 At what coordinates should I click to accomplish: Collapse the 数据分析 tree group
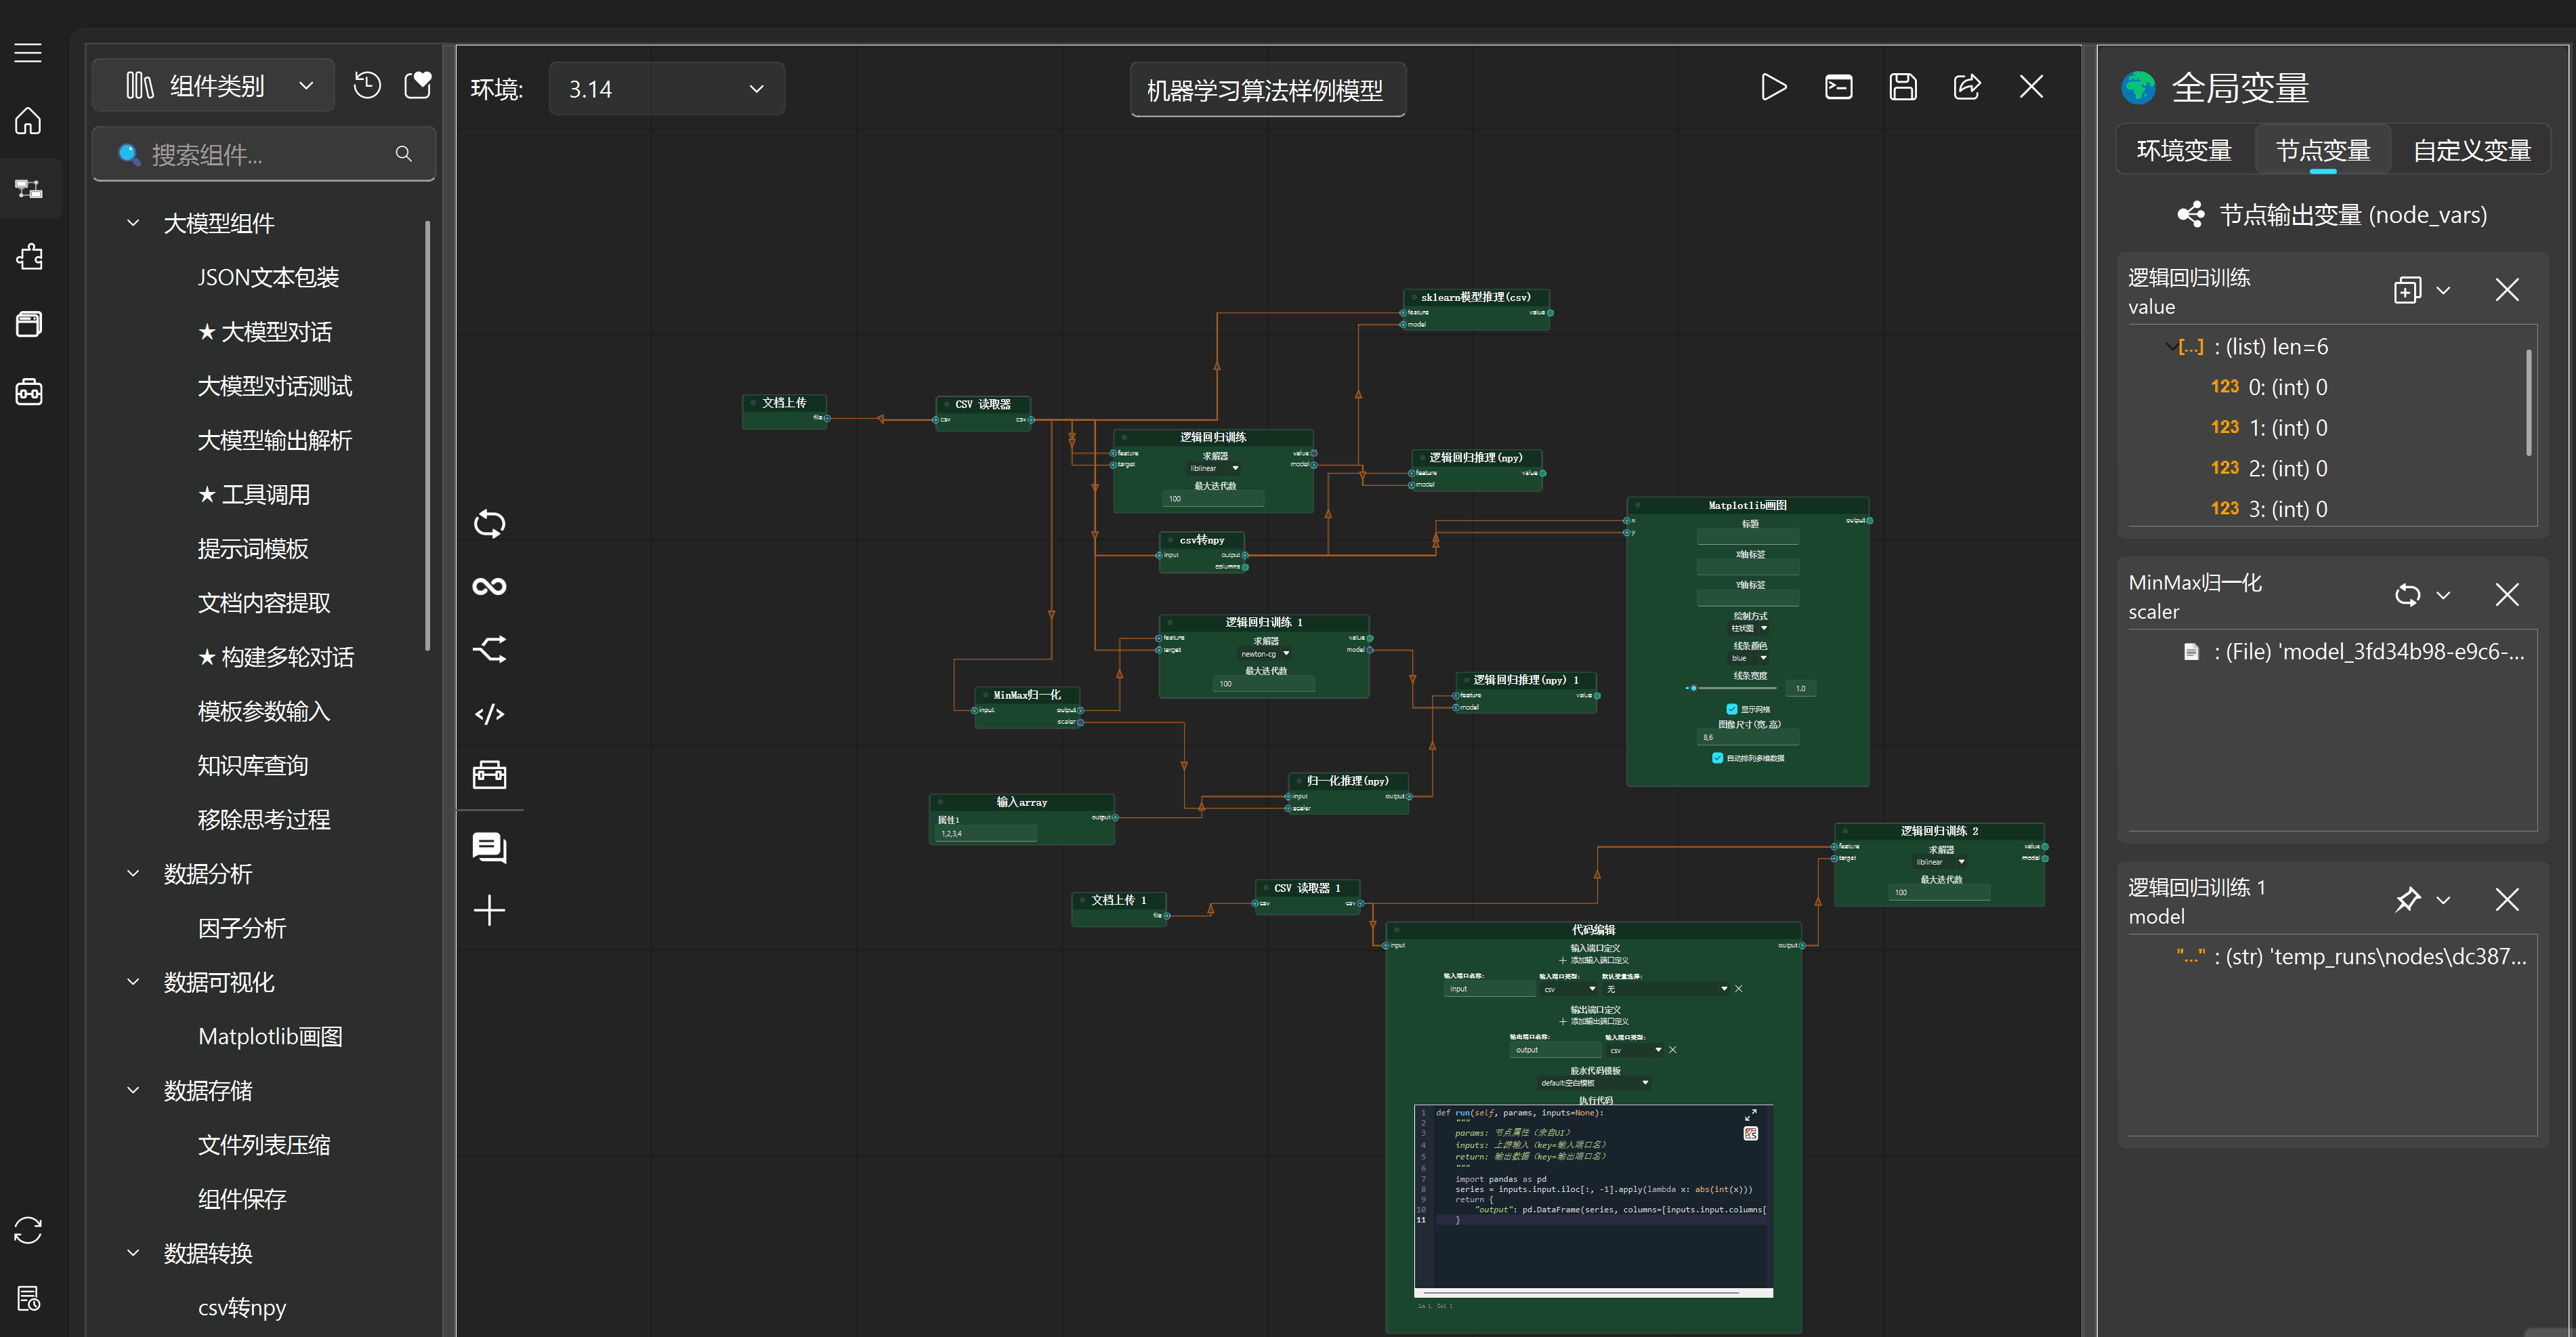coord(133,873)
